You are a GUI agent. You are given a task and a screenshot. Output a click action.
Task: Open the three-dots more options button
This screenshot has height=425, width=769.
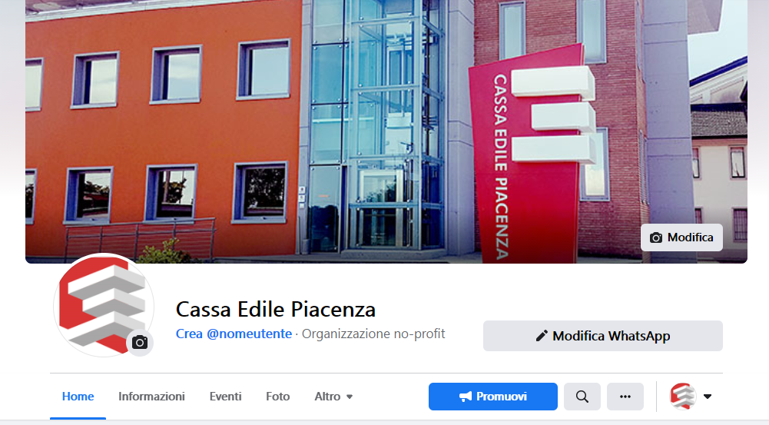pyautogui.click(x=625, y=397)
